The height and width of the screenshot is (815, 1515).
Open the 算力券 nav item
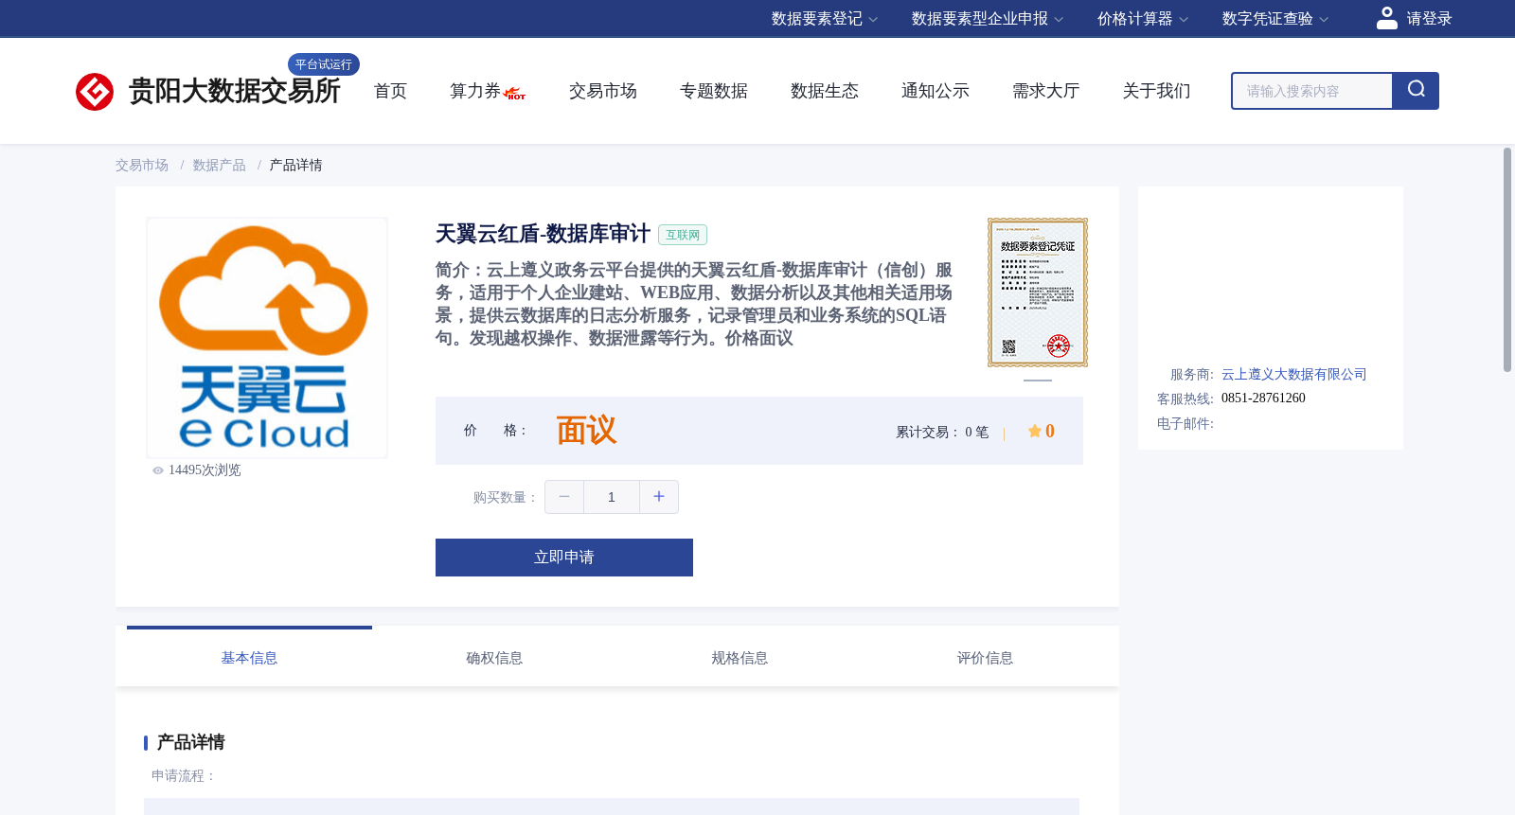(475, 91)
